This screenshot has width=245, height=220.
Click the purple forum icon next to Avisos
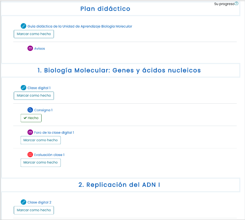[30, 48]
